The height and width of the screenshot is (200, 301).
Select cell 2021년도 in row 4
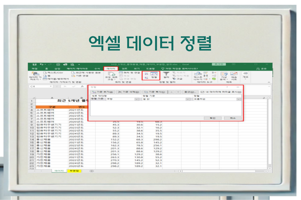click(x=82, y=110)
